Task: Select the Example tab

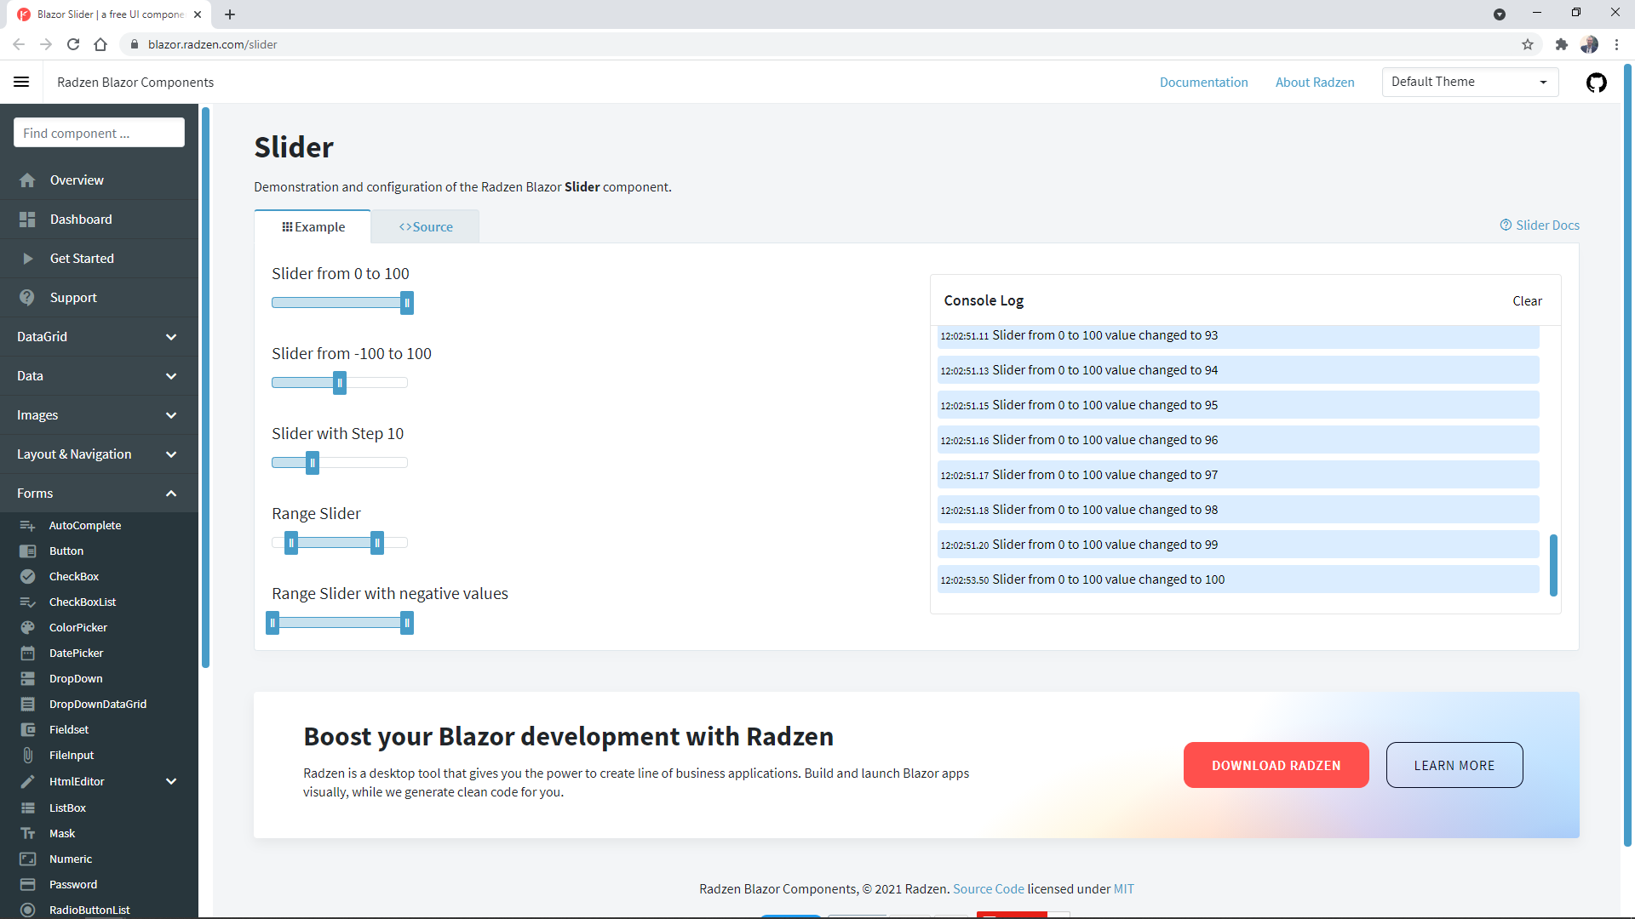Action: 313,227
